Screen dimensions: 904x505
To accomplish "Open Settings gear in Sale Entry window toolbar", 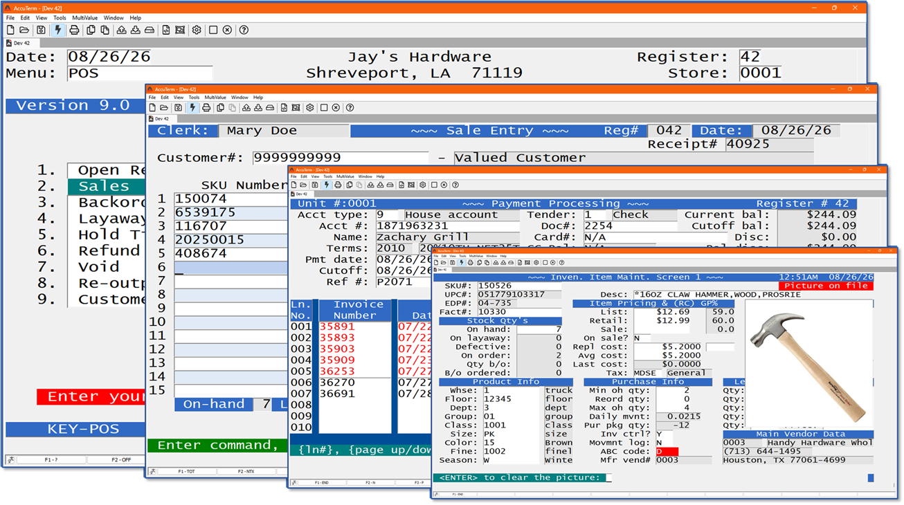I will [309, 108].
